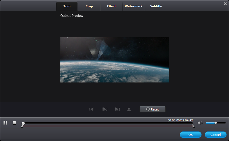Viewport: 229px width, 141px height.
Task: Confirm changes with OK button
Action: 191,135
